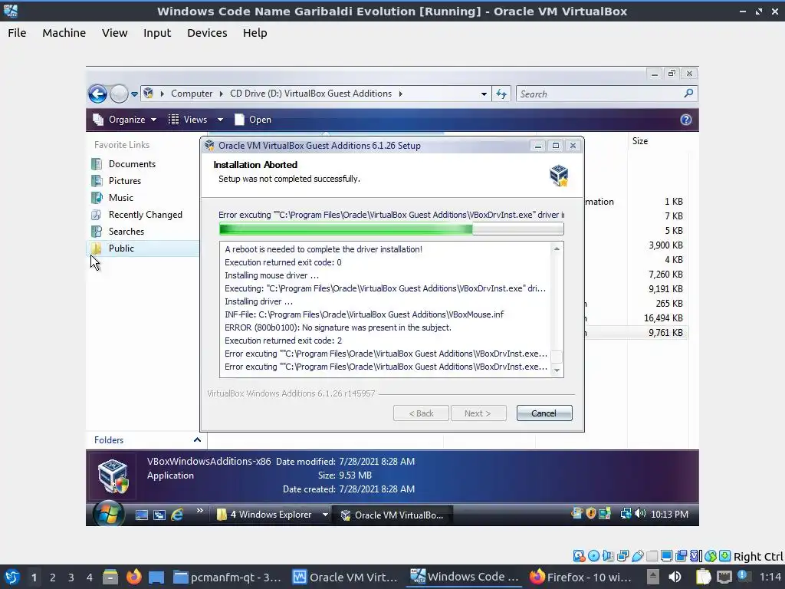Click the install log scrollbar up arrow

click(x=557, y=249)
